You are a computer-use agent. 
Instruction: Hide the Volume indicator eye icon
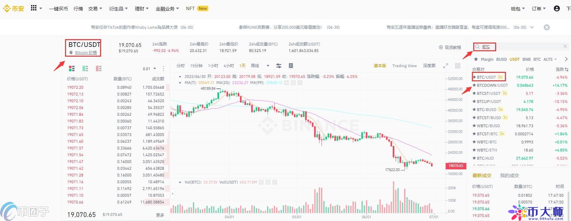pos(261,182)
